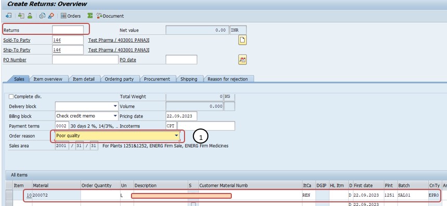
Task: Tick the checkbox in the second item row
Action: pos(193,204)
